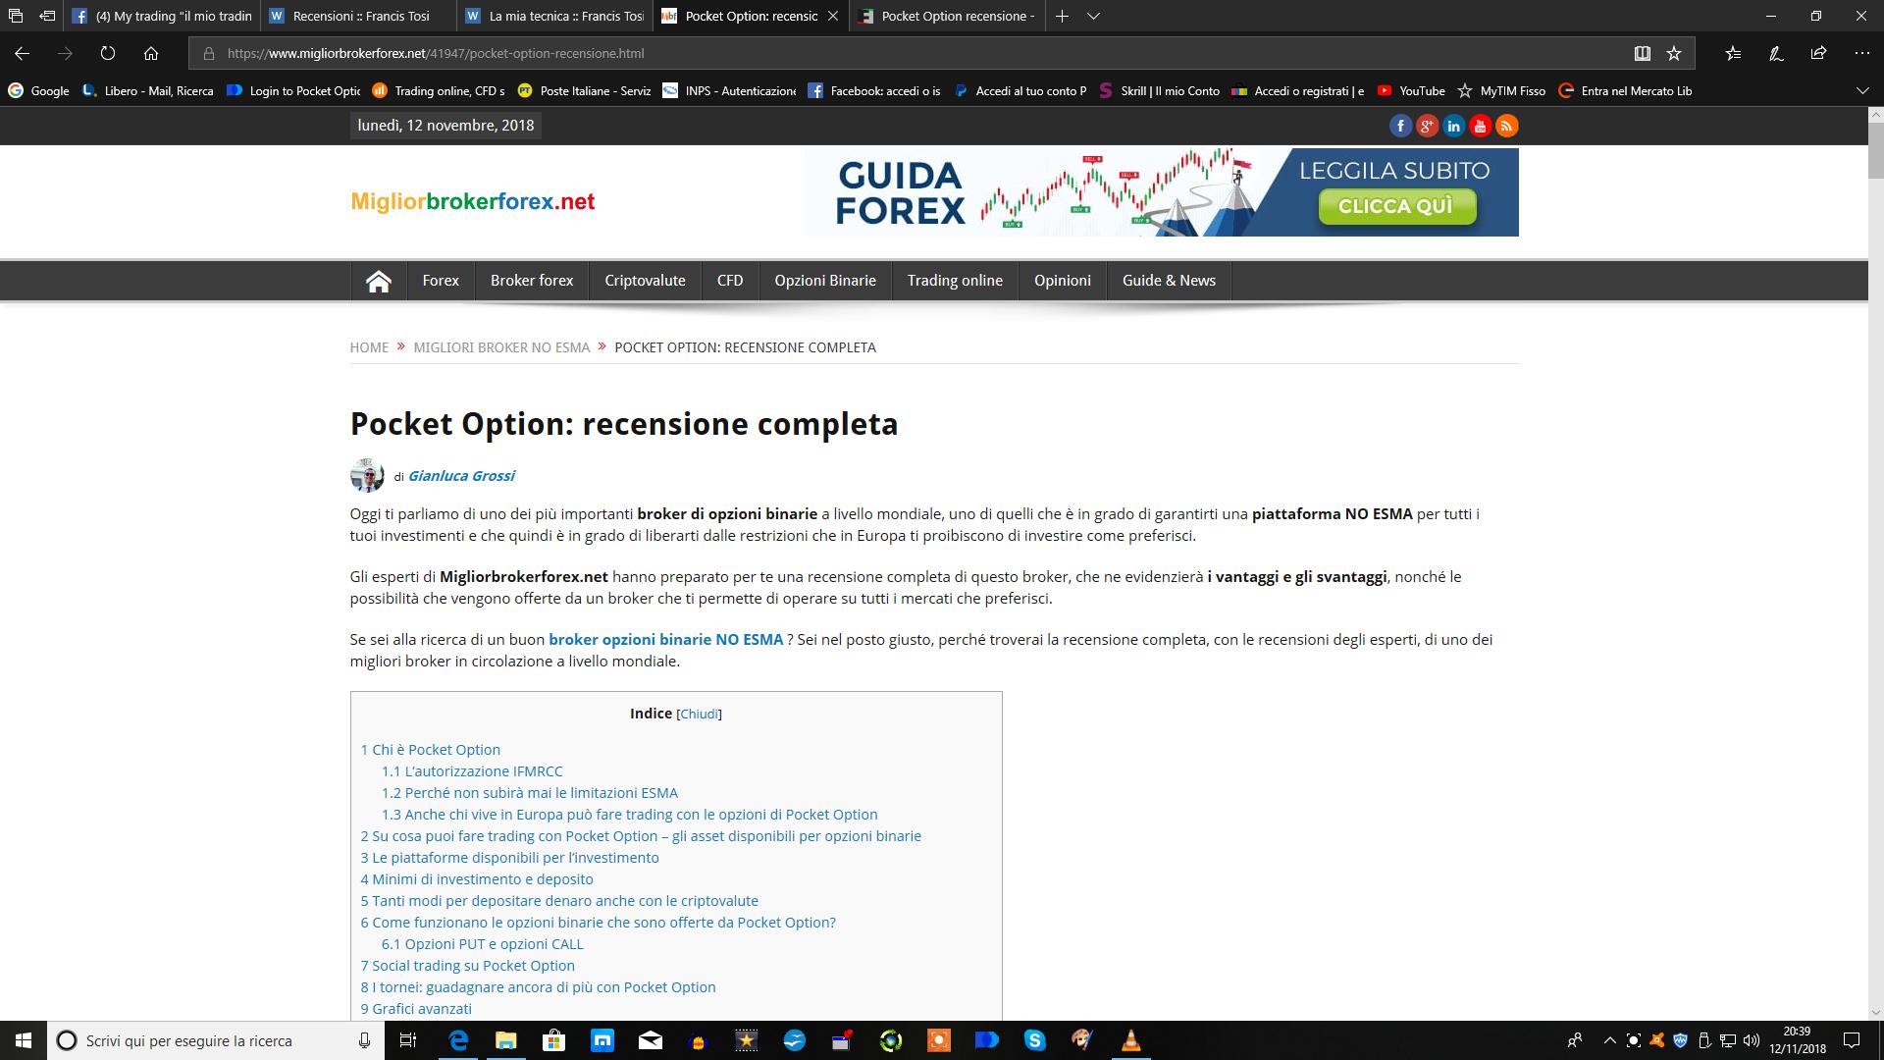Jump to 1.1 L'autorizzazione IFMRCC
This screenshot has height=1060, width=1884.
pyautogui.click(x=472, y=771)
